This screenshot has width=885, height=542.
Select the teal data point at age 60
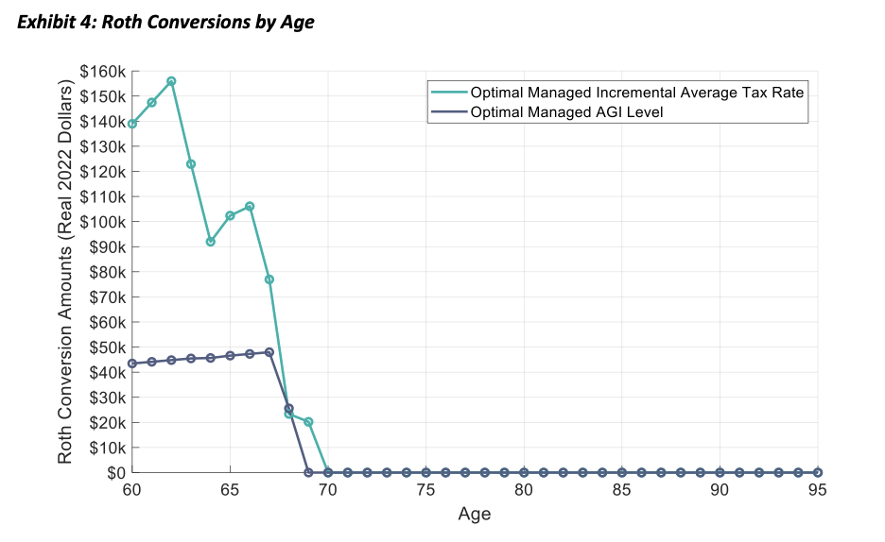[132, 124]
